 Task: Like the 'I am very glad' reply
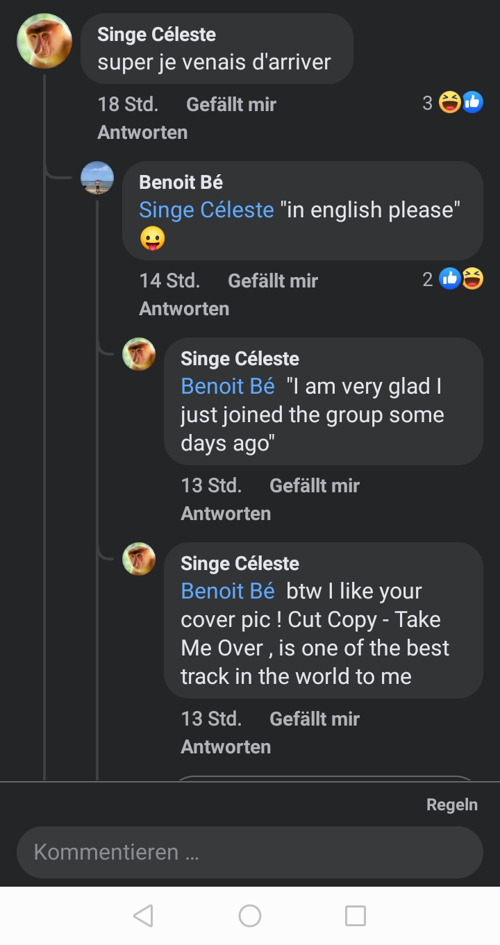[x=315, y=485]
